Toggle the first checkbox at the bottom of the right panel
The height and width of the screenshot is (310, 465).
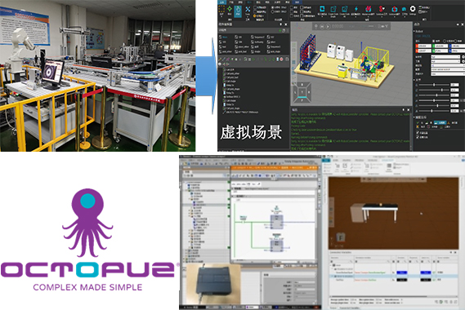(x=418, y=133)
